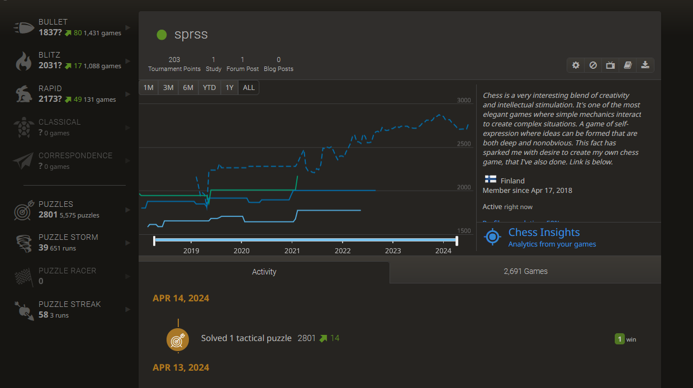Click the right timeline range handle
Viewport: 693px width, 388px height.
pos(457,240)
